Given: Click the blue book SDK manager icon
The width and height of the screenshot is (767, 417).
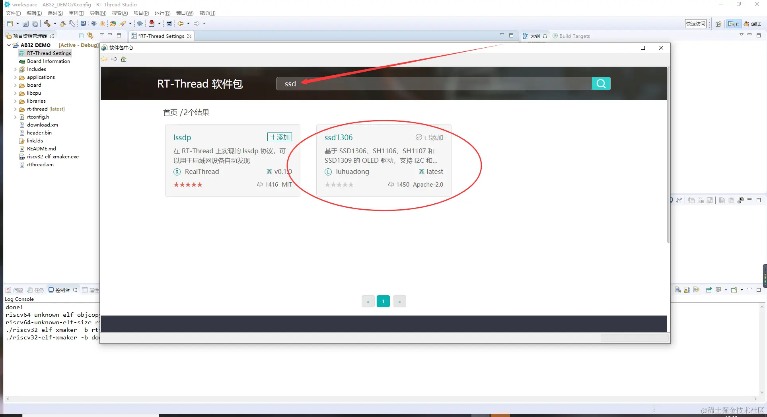Looking at the screenshot, I should point(140,23).
